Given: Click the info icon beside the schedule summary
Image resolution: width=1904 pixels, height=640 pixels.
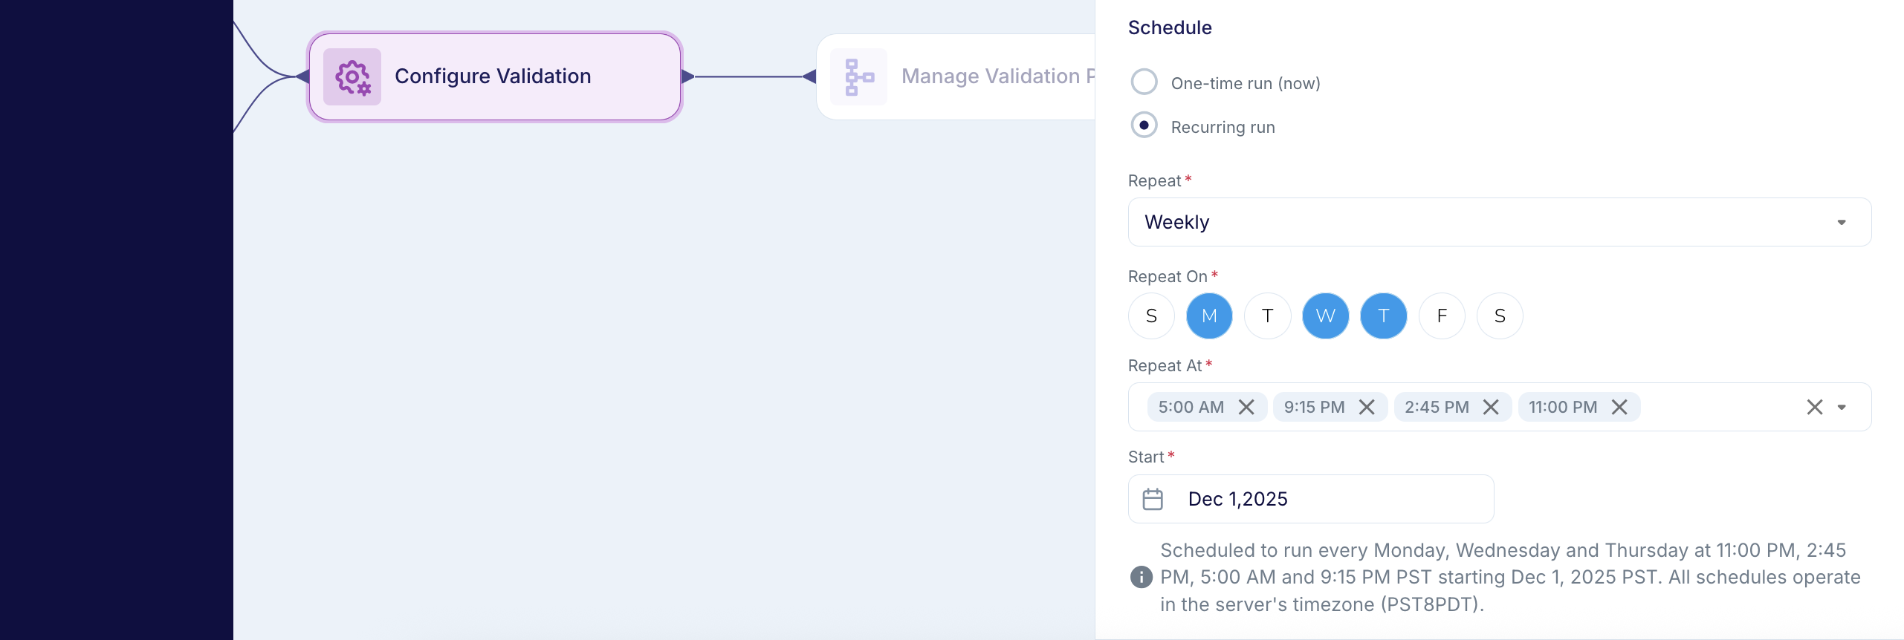Looking at the screenshot, I should coord(1141,577).
